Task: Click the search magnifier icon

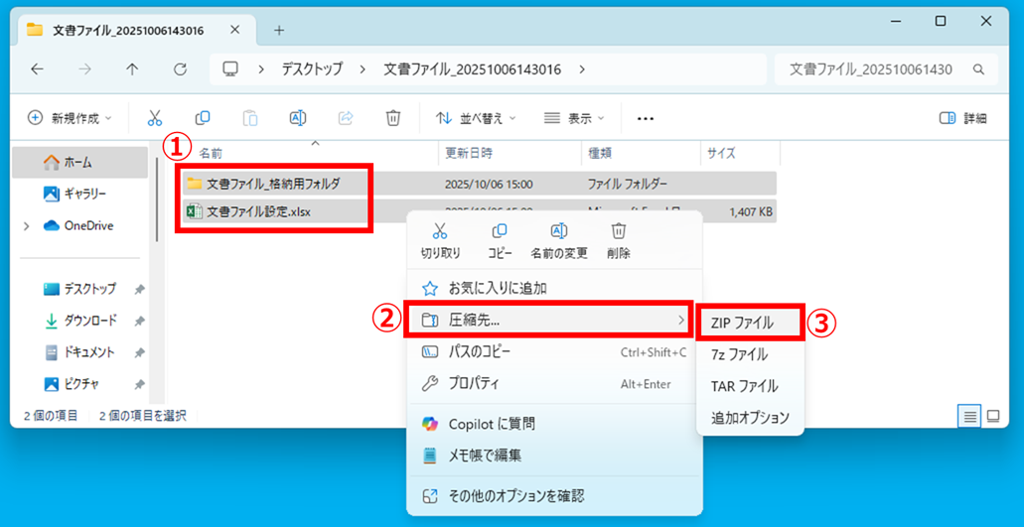Action: click(x=978, y=69)
